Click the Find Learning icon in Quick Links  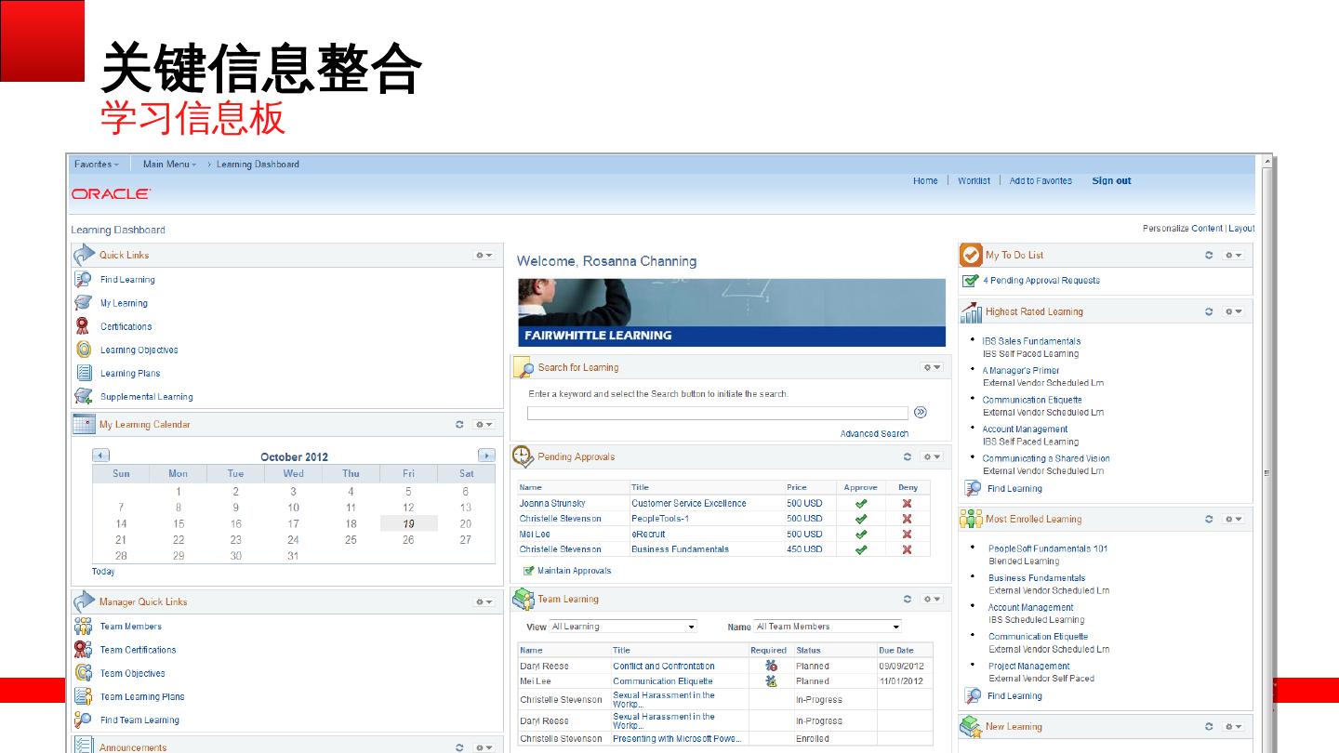point(83,279)
